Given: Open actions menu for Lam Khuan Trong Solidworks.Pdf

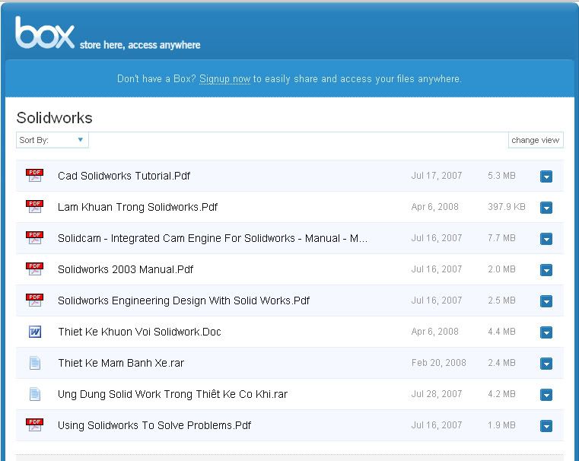Looking at the screenshot, I should [x=546, y=208].
